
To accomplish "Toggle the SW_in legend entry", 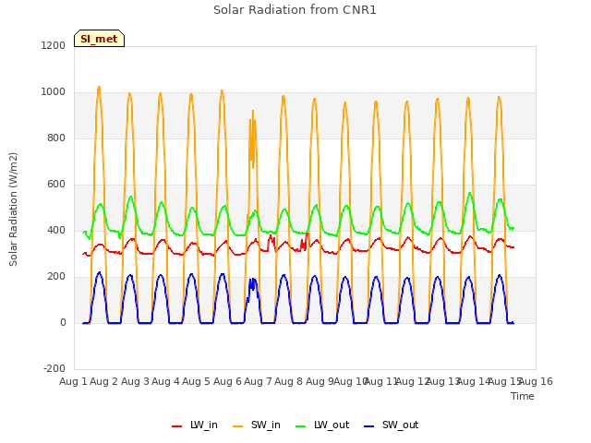I will [257, 425].
